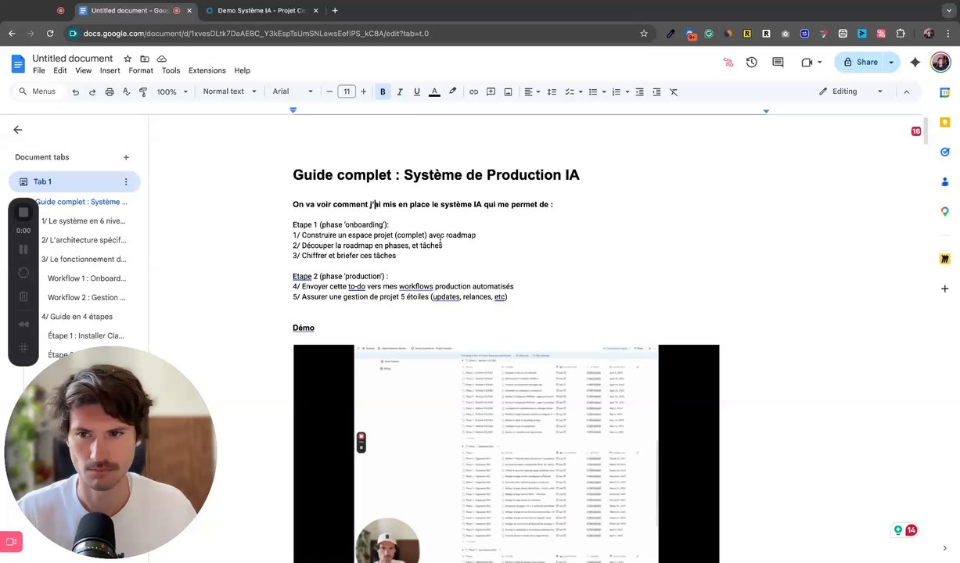Move the document using folder icon

coord(145,59)
